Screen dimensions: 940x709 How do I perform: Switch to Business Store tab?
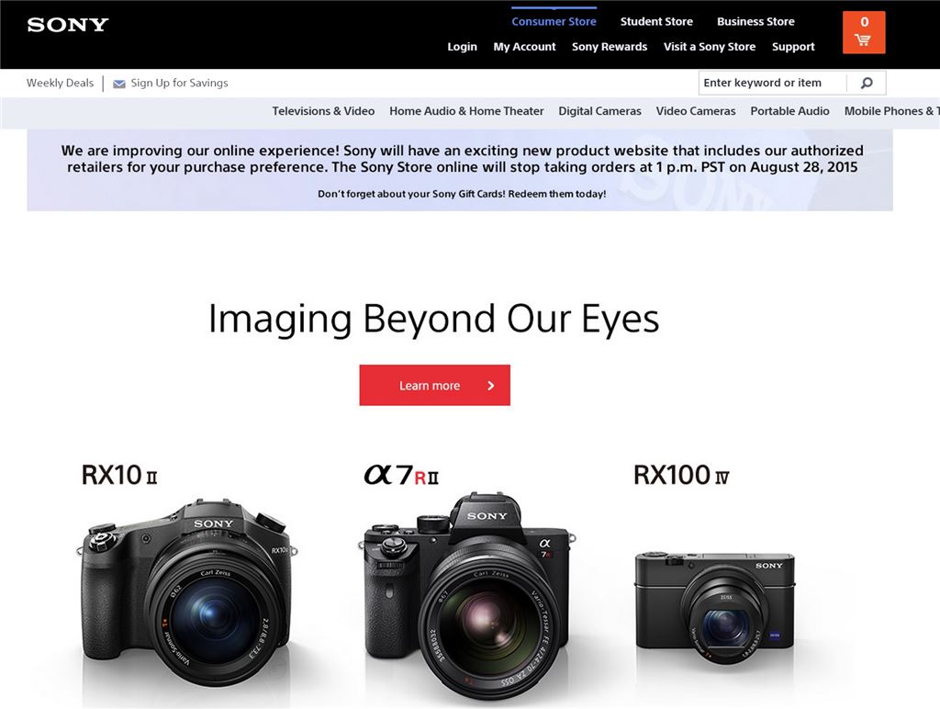(x=755, y=21)
